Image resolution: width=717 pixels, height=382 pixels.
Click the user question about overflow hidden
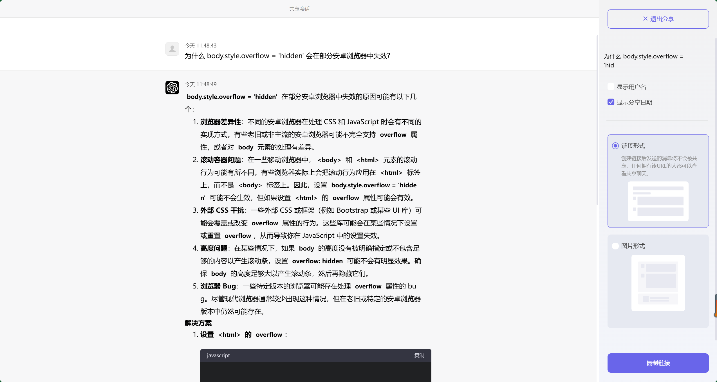[x=287, y=56]
